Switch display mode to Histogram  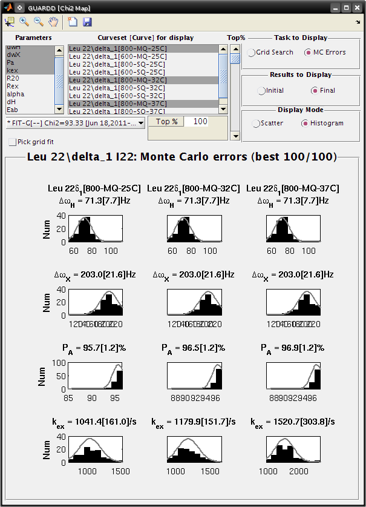point(305,124)
